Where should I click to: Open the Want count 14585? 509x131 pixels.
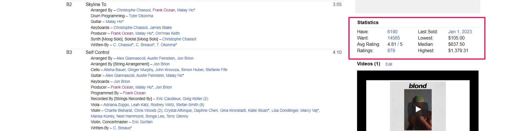point(394,38)
